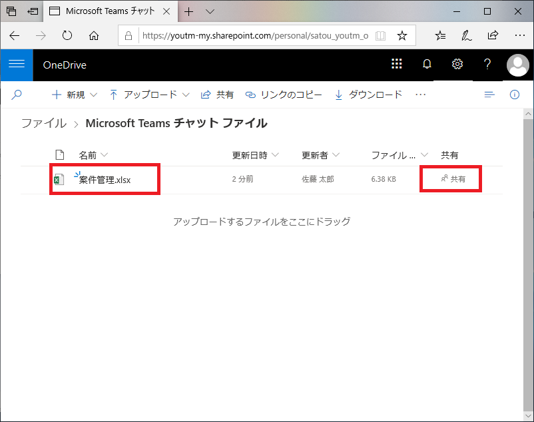Screen dimensions: 534x422
Task: Click the 共有 status of 案件管理.xlsx
Action: [x=453, y=178]
